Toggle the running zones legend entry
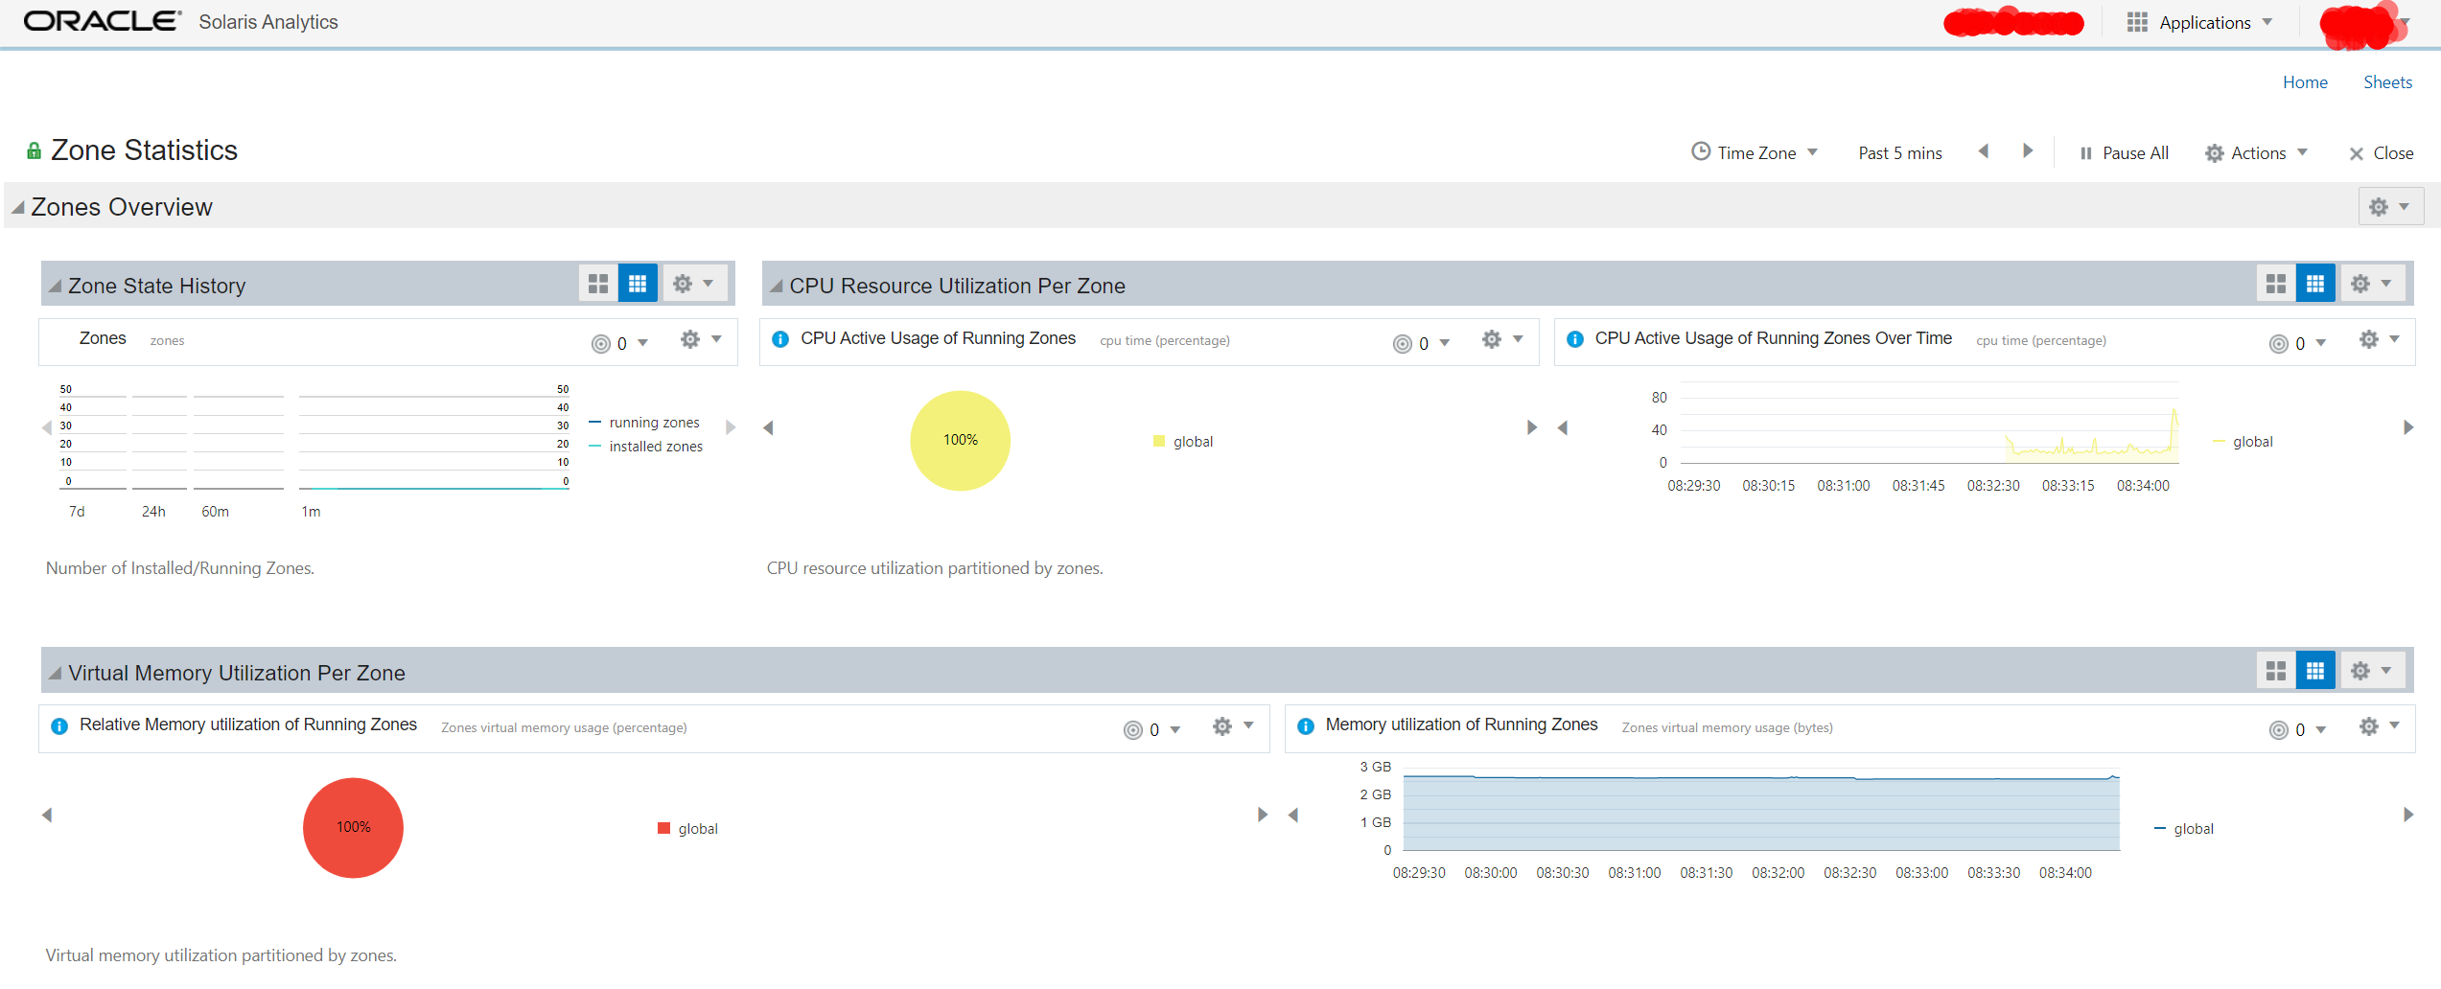The image size is (2441, 989). 644,423
